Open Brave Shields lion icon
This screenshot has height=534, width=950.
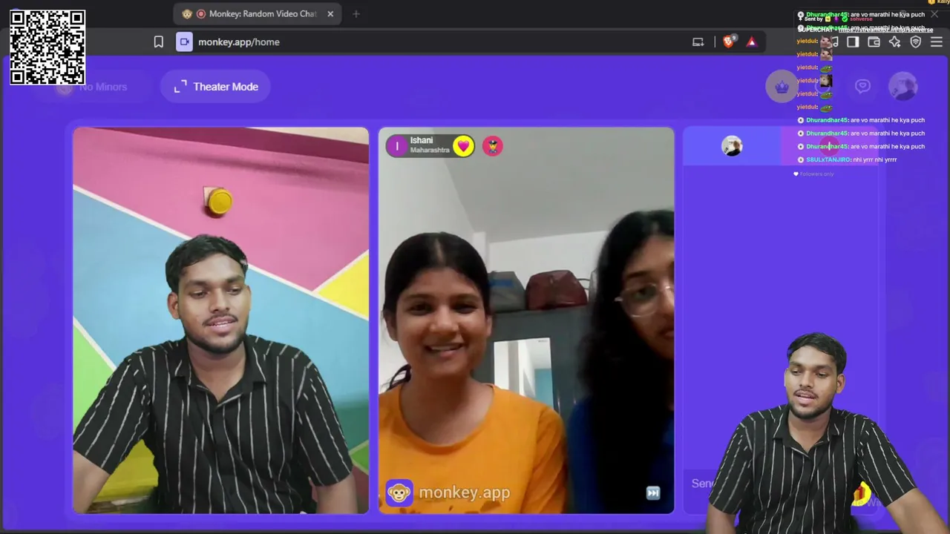tap(728, 42)
